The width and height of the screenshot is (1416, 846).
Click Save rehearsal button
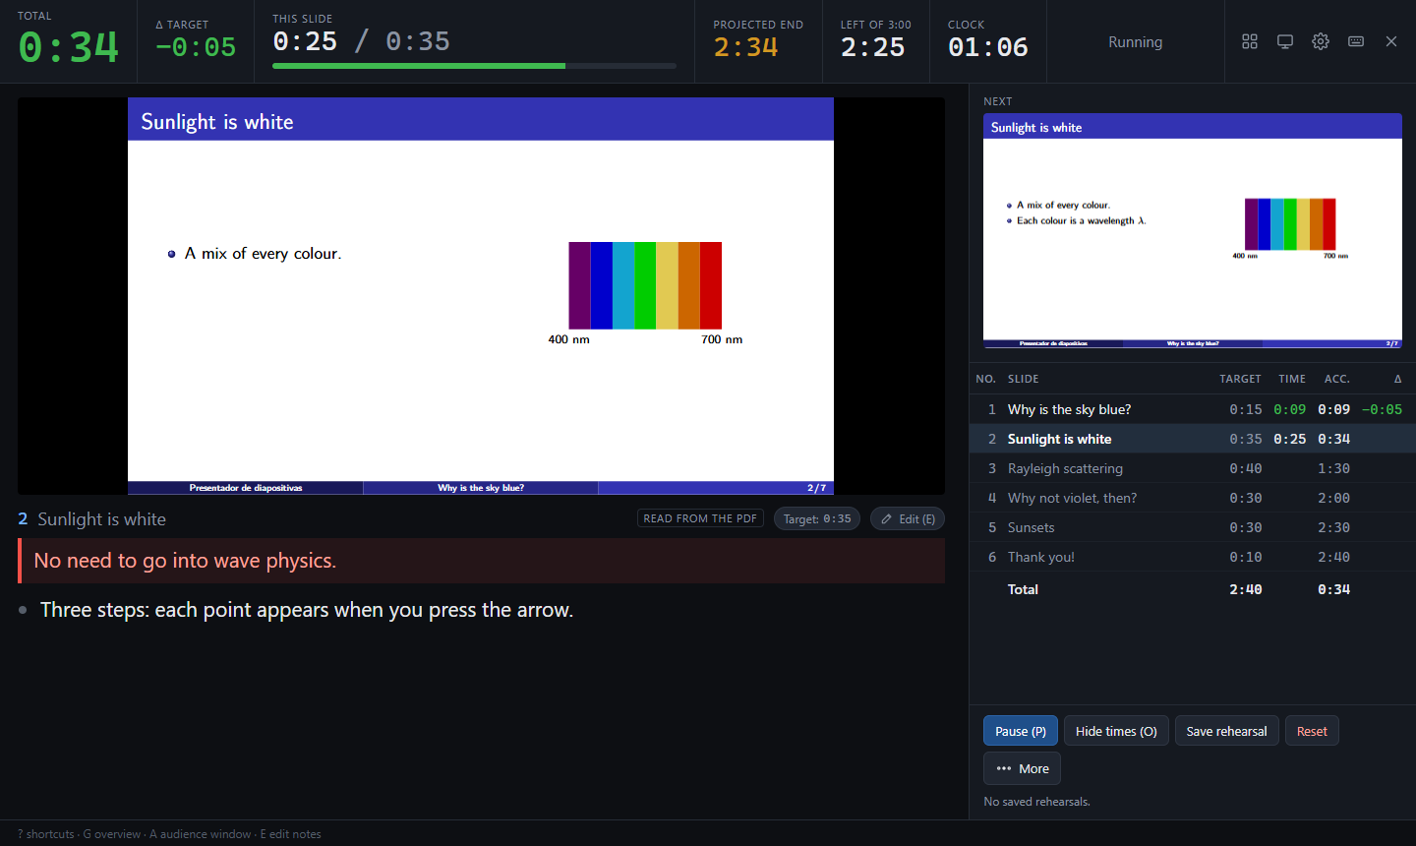1226,731
